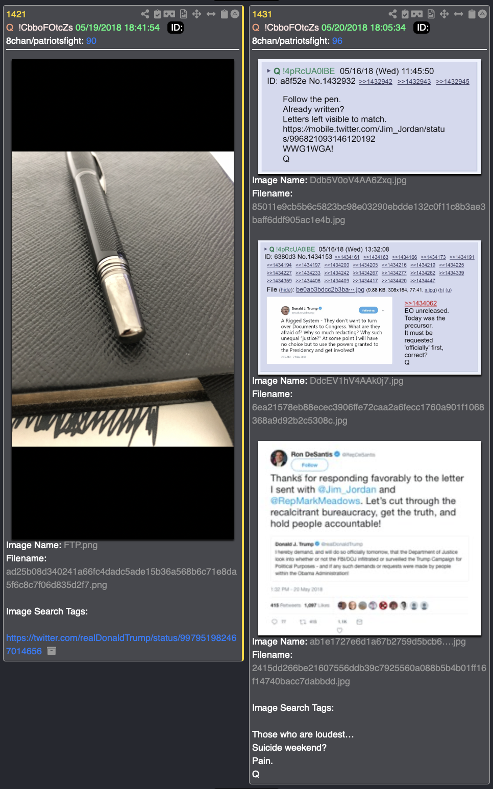493x789 pixels.
Task: Open patriotsfight post number 90 link
Action: point(91,41)
